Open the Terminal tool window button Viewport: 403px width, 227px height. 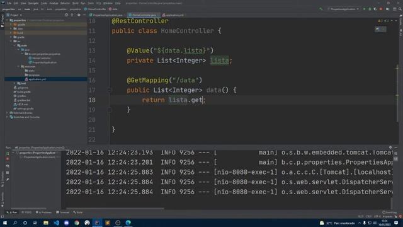point(62,212)
